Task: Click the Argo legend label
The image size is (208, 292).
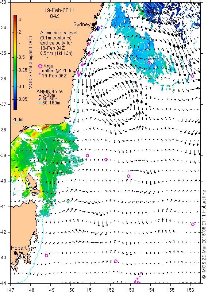Action: pos(48,66)
